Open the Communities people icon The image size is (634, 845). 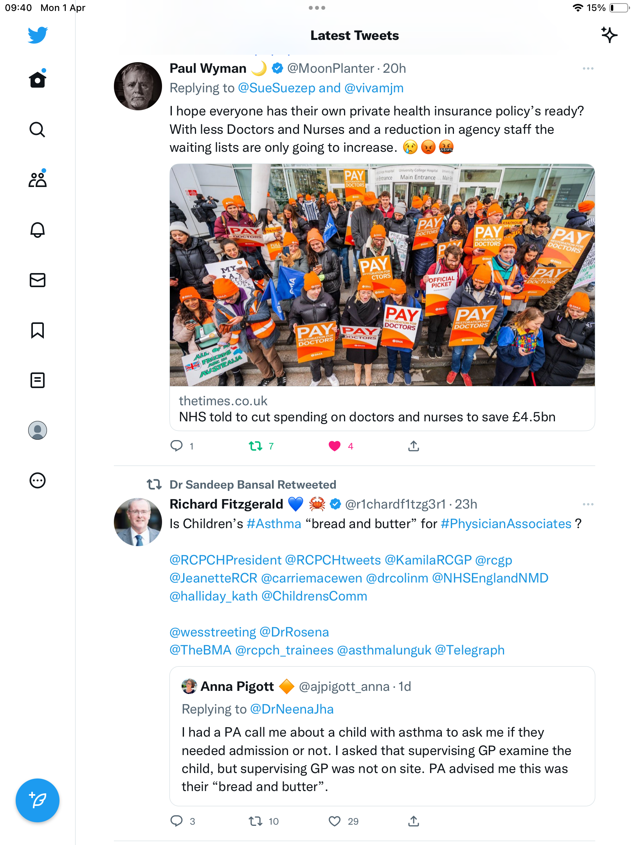pyautogui.click(x=38, y=179)
